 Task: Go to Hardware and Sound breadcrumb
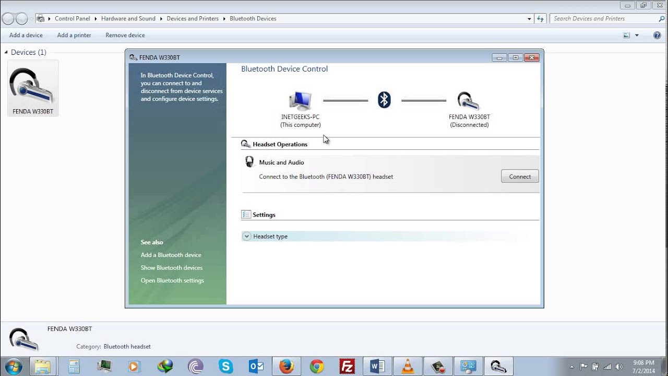[128, 18]
